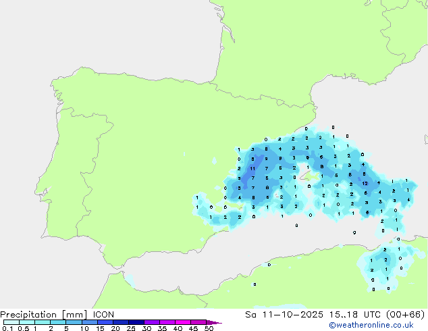Click the '15' legend scale label
The image size is (428, 331).
pos(100,328)
